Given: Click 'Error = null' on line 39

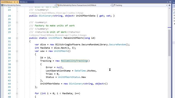Looking at the screenshot, I should point(54,68).
